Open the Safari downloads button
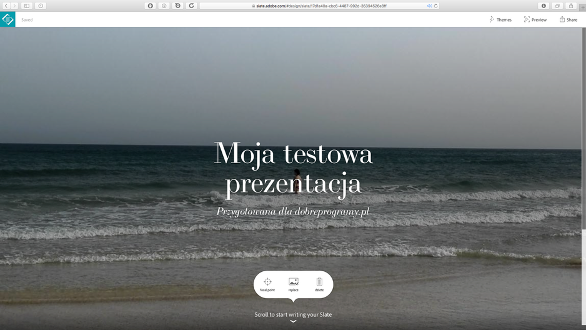Viewport: 586px width, 330px height. coord(544,6)
